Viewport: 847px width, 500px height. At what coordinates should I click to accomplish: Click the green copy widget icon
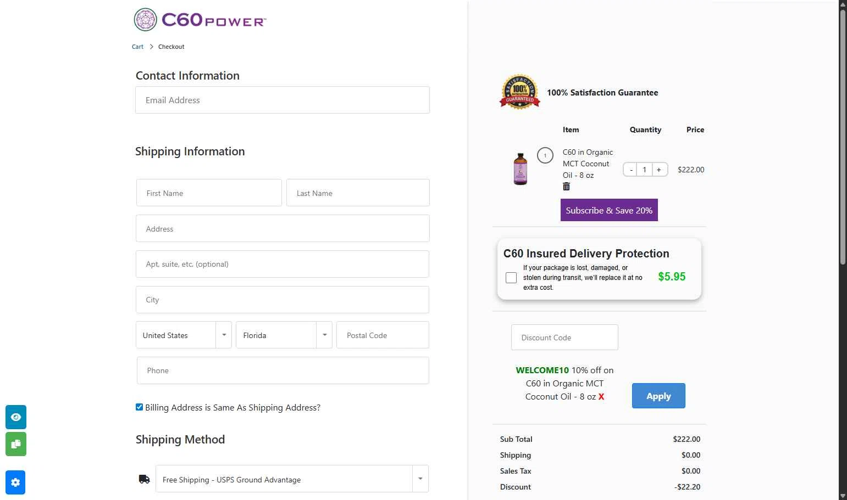[16, 444]
